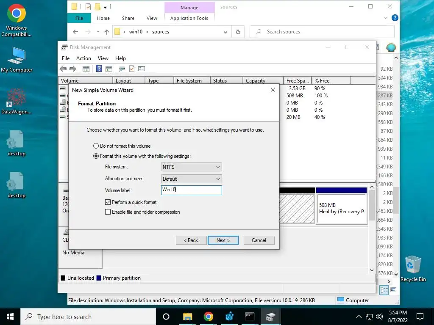Open Windows Compatibility Chrome desktop shortcut
Viewport: 434px width, 325px height.
click(17, 20)
